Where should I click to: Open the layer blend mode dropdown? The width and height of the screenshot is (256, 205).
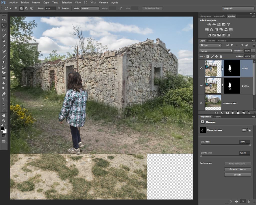(216, 51)
